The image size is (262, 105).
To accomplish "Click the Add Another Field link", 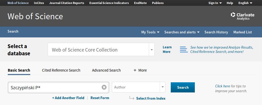I will click(68, 98).
